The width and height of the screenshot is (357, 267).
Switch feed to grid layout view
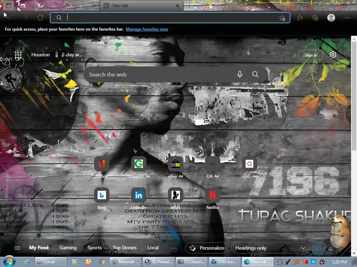point(318,248)
